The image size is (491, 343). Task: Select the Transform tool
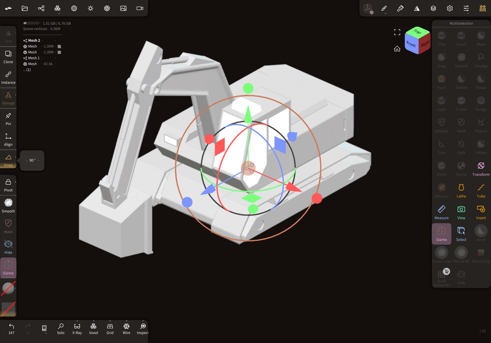pyautogui.click(x=481, y=169)
